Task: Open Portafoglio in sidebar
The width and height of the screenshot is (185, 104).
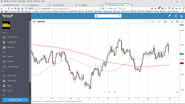Action: 12,42
